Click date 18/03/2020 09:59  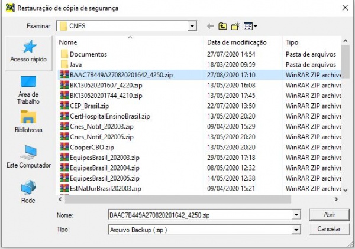pos(231,64)
